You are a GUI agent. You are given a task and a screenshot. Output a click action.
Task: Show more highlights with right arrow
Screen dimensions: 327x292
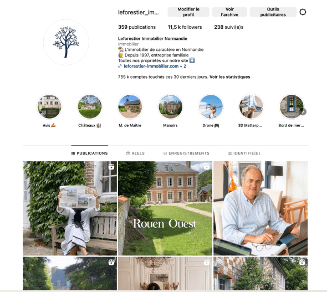[303, 112]
